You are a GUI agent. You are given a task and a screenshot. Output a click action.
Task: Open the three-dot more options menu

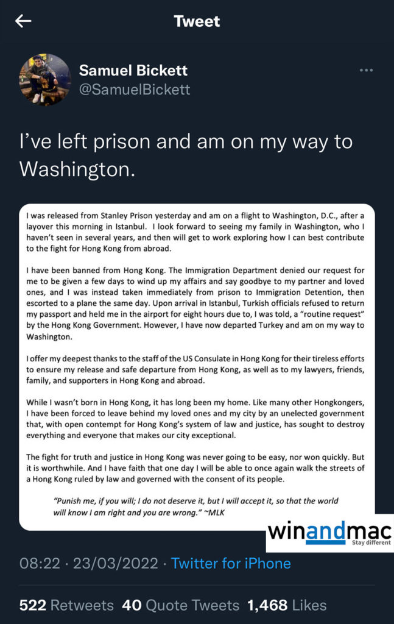click(366, 71)
